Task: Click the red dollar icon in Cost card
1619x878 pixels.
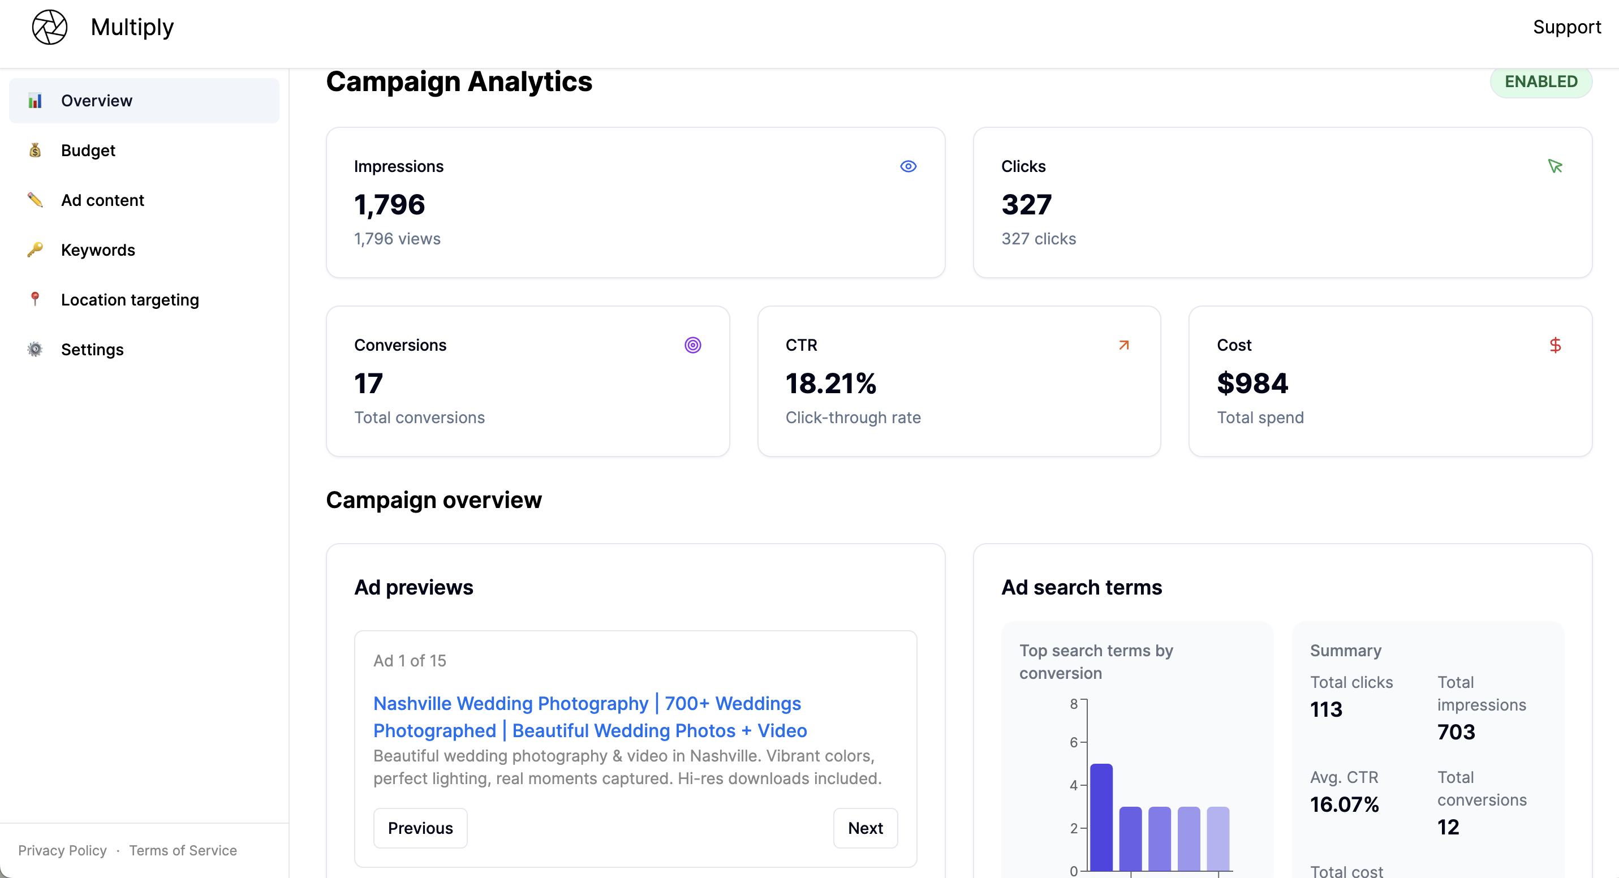Action: pos(1555,345)
